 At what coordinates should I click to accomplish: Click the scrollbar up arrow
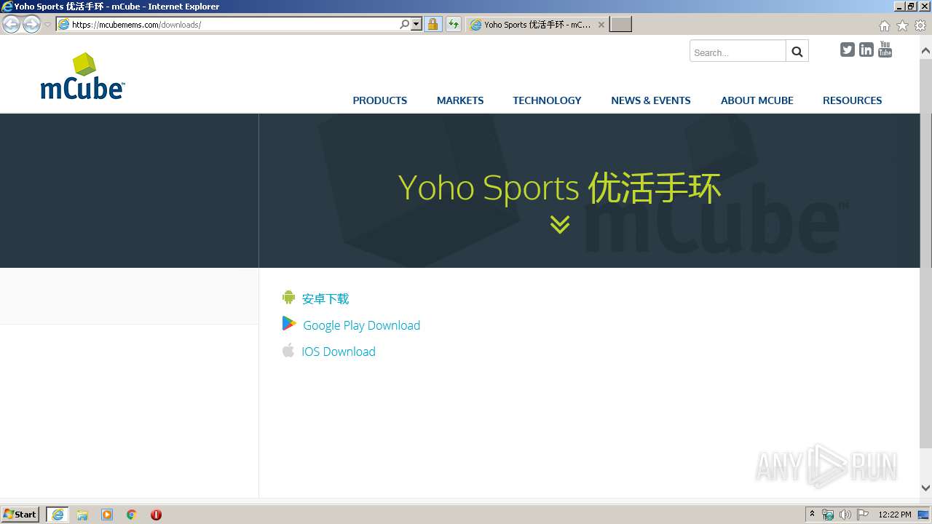926,51
